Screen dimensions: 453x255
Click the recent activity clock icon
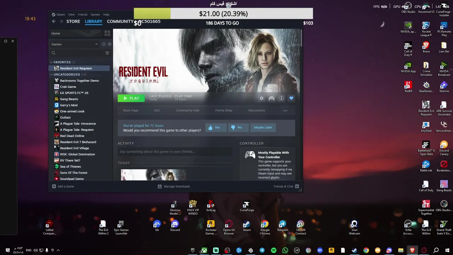103,44
